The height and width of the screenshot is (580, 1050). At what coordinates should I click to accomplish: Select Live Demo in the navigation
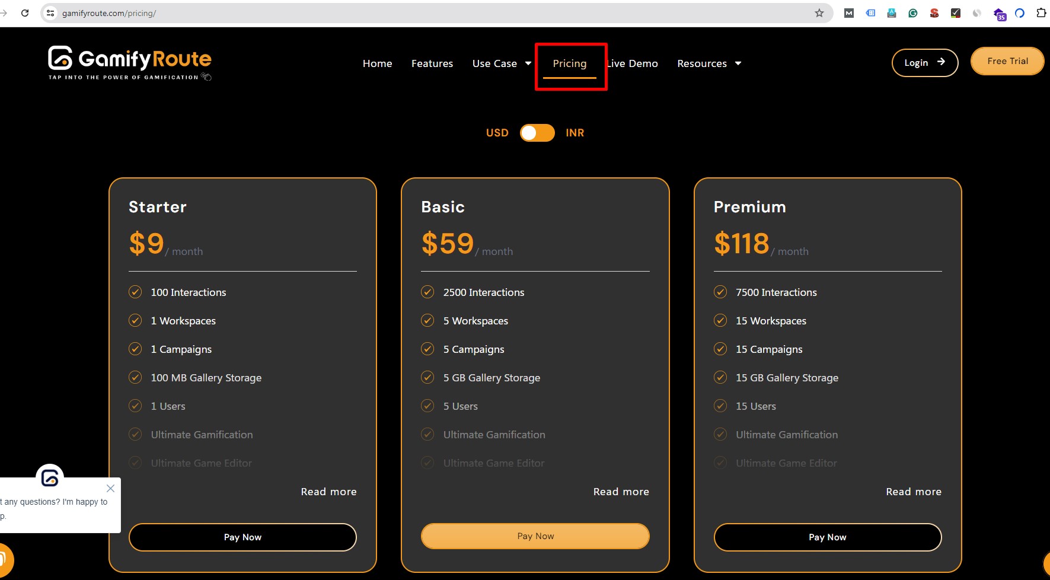pyautogui.click(x=632, y=63)
